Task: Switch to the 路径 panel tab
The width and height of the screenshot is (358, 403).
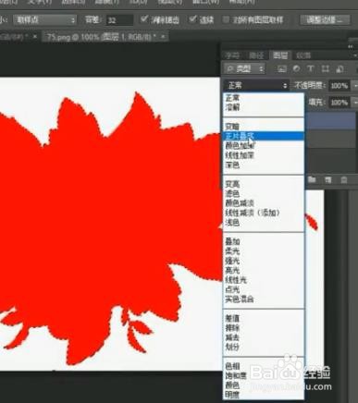Action: [x=256, y=55]
